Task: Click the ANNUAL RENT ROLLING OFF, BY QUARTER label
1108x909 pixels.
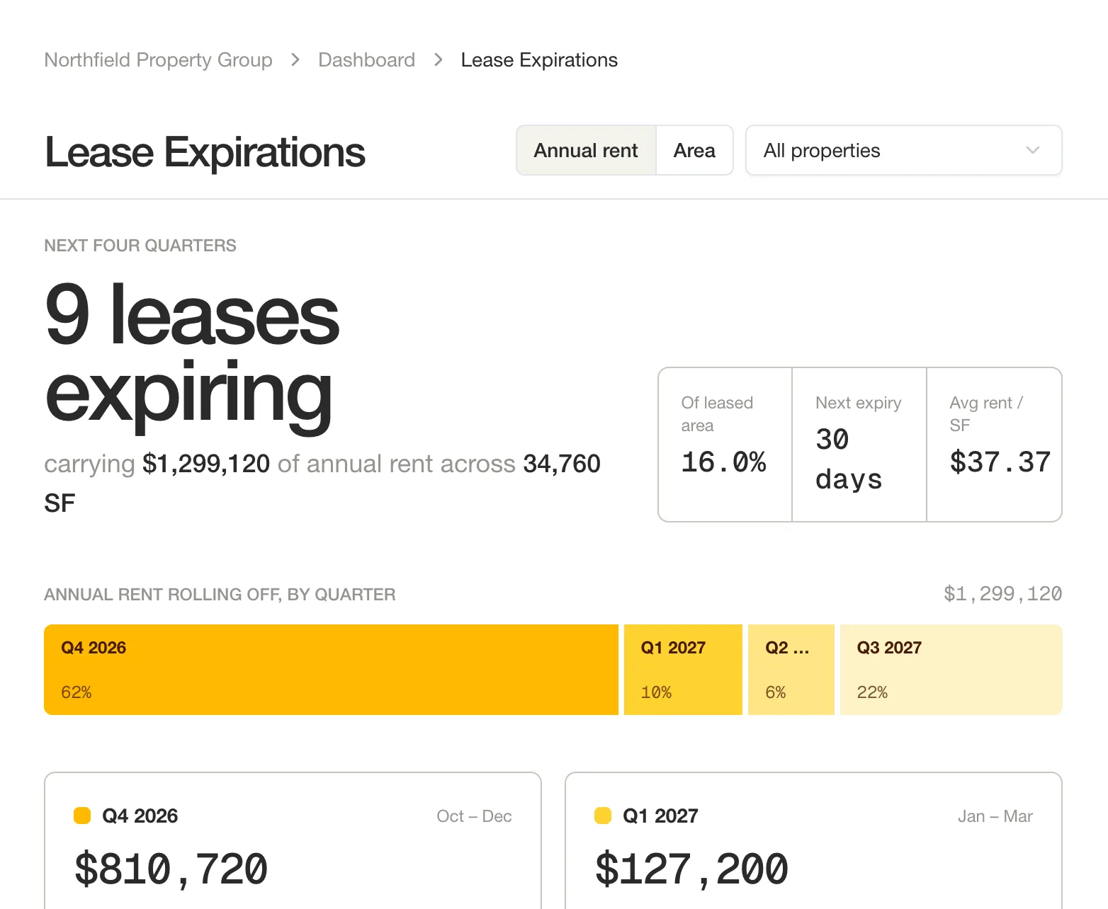Action: pyautogui.click(x=220, y=594)
